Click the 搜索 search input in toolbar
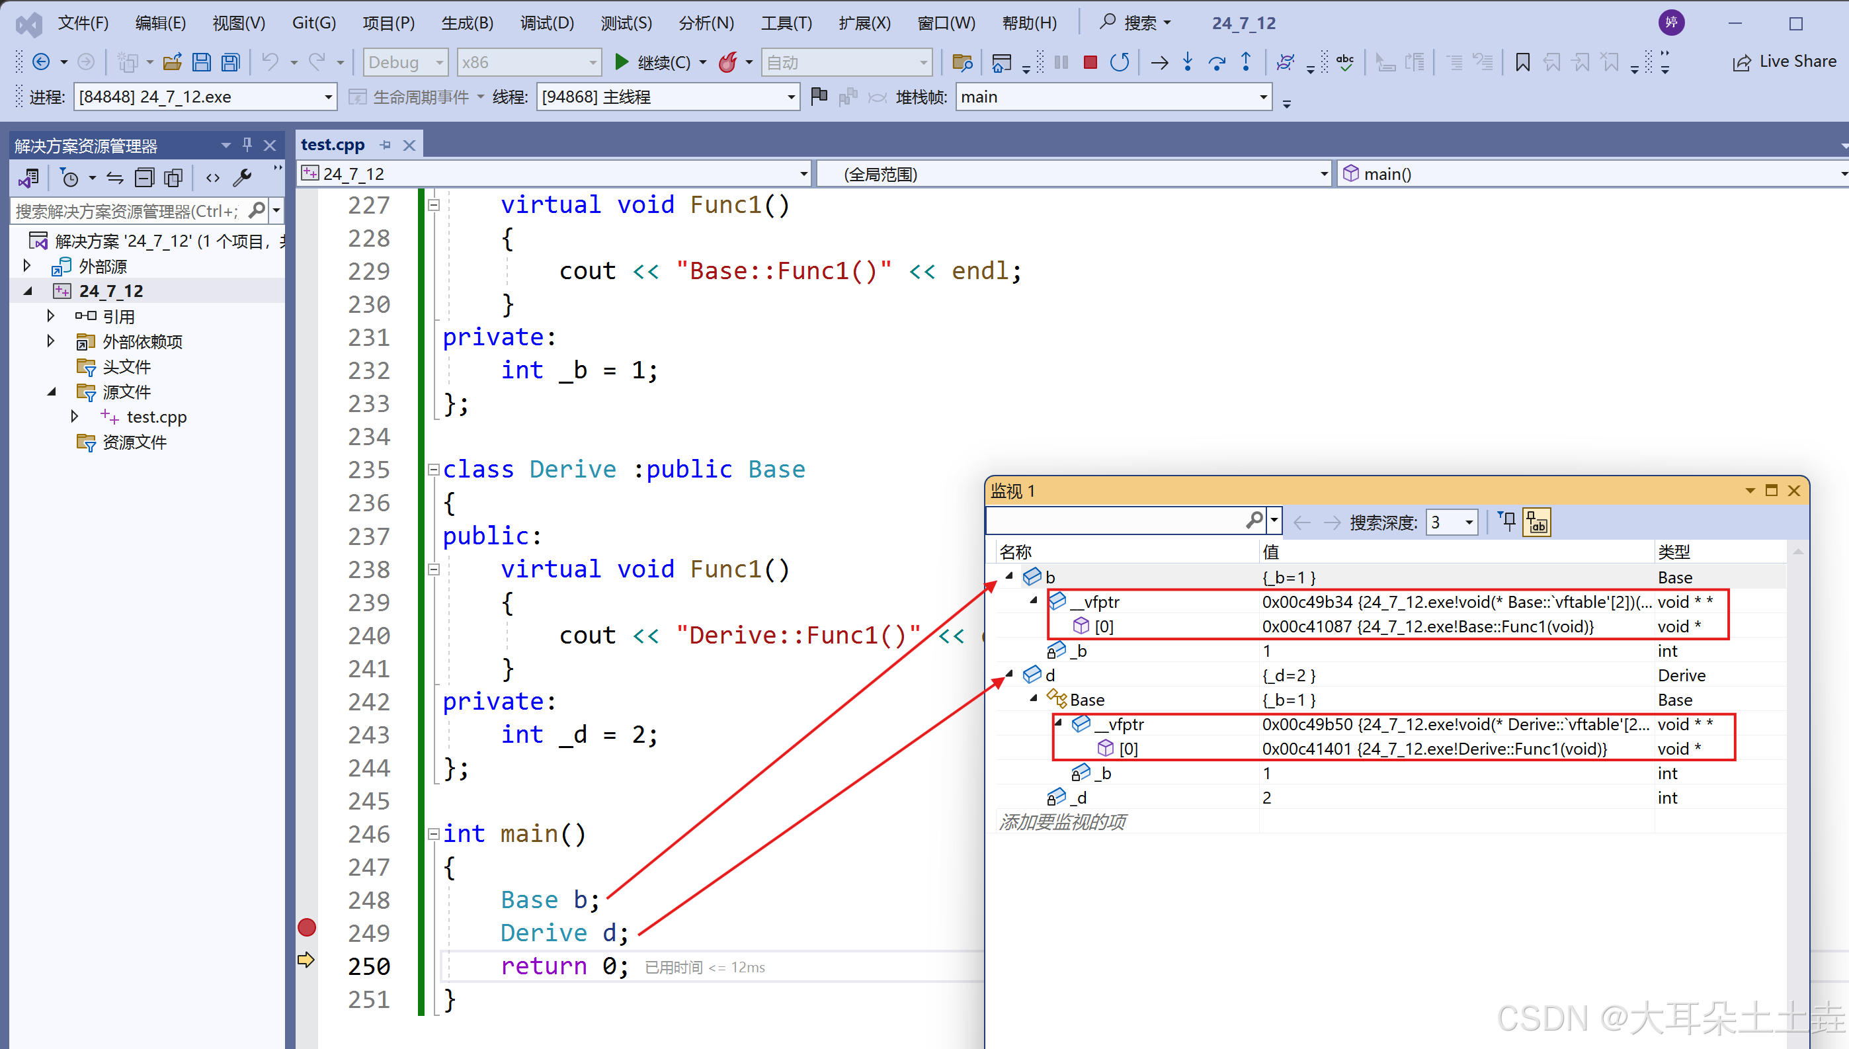 [x=1135, y=24]
